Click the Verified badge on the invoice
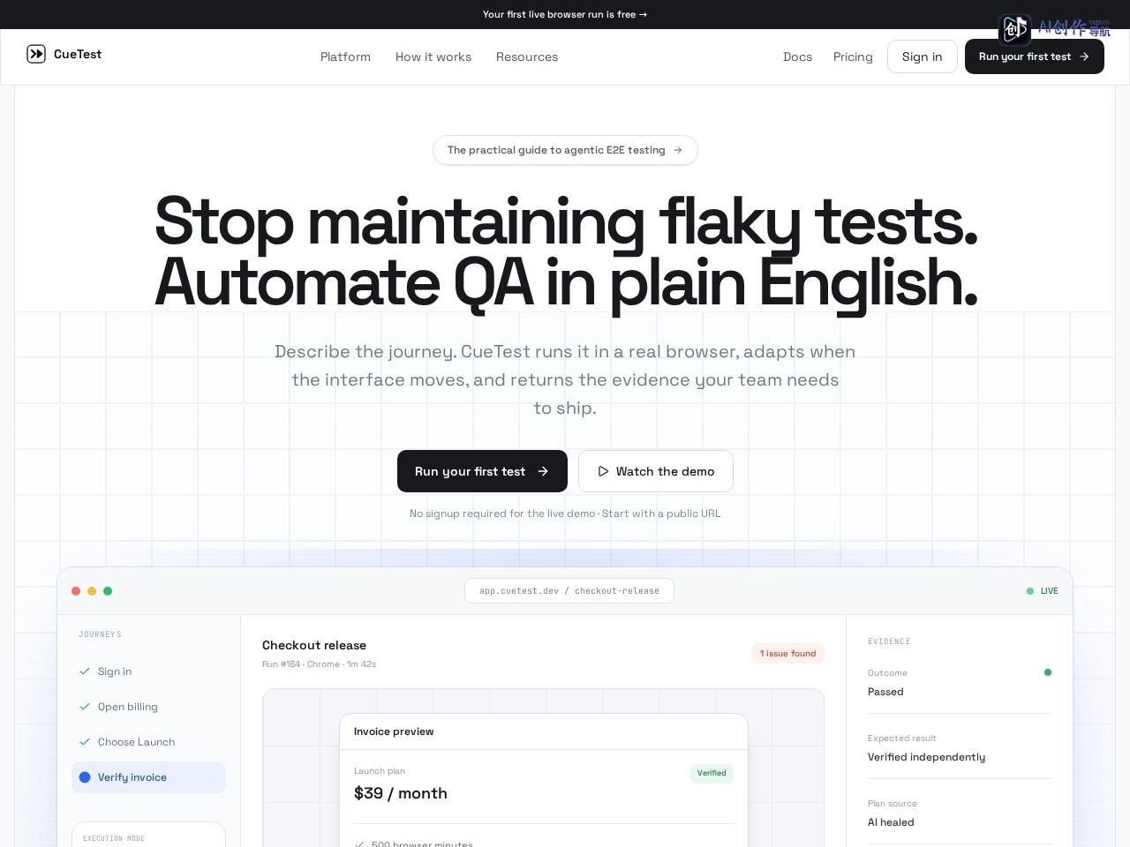Image resolution: width=1130 pixels, height=847 pixels. (x=712, y=773)
